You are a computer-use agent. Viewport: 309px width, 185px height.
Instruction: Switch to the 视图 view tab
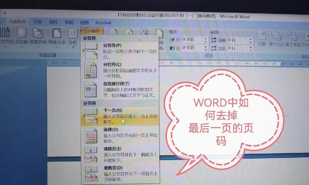click(x=84, y=23)
